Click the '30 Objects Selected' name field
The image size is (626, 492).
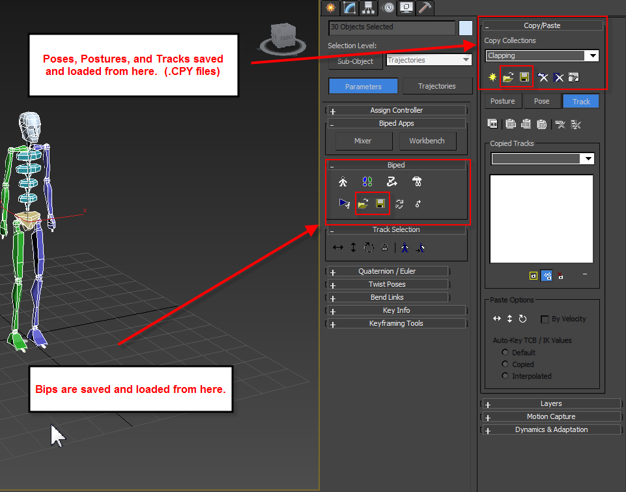(x=391, y=27)
